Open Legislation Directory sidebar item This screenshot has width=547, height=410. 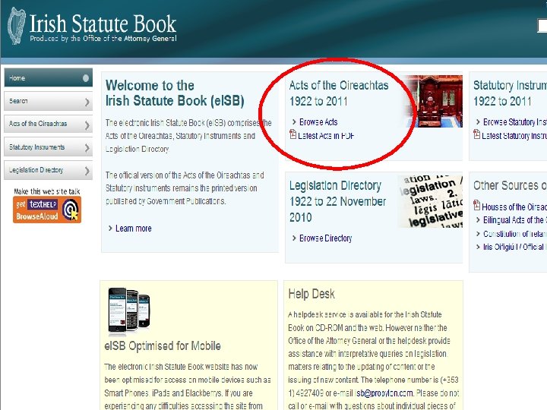click(x=48, y=170)
